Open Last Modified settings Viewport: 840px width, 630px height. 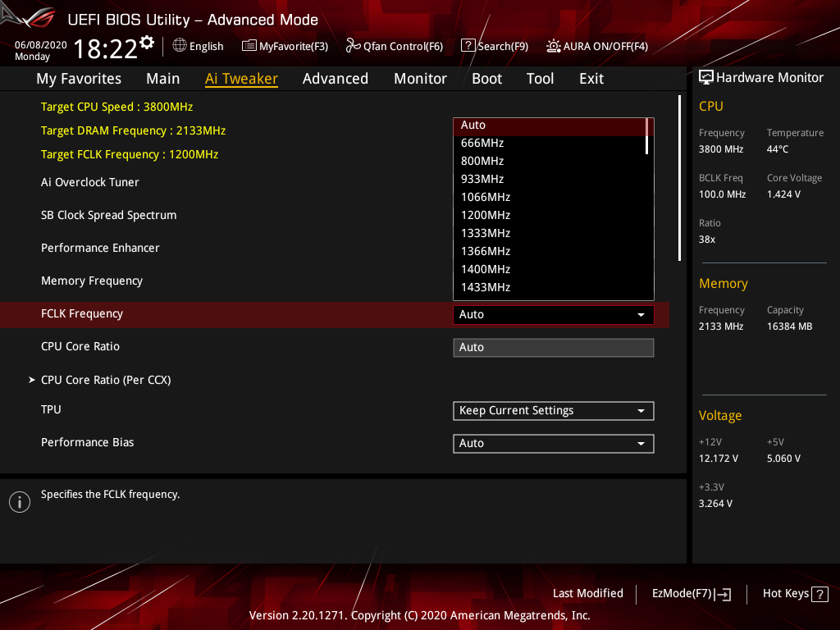(587, 593)
